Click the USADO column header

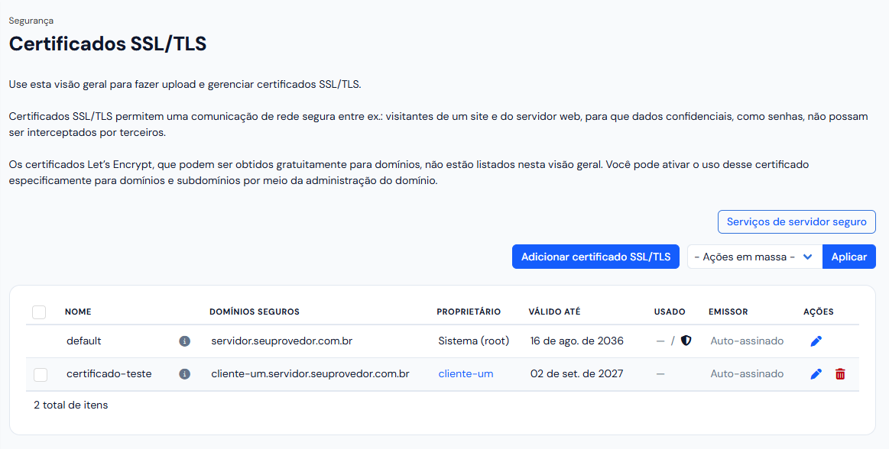coord(670,312)
